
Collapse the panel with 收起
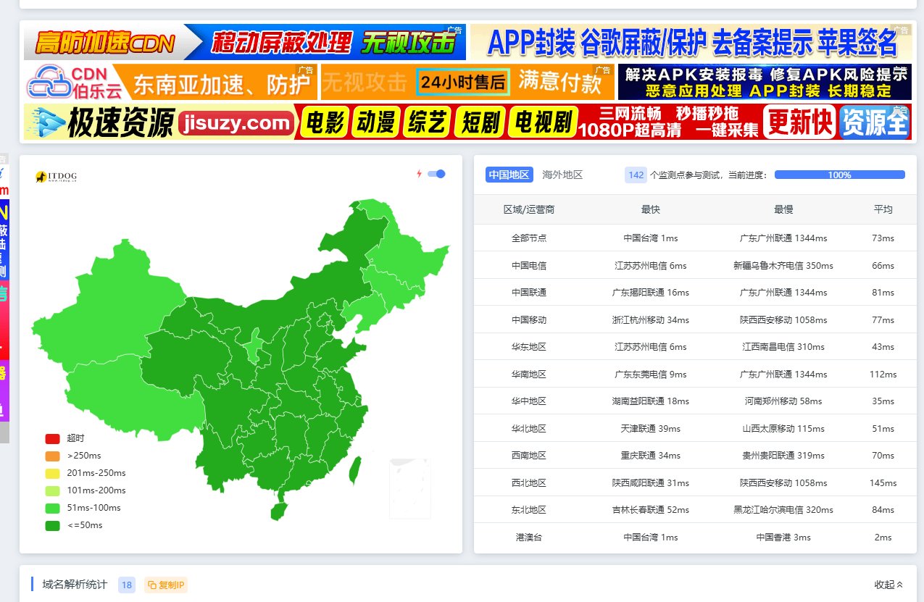(x=888, y=585)
